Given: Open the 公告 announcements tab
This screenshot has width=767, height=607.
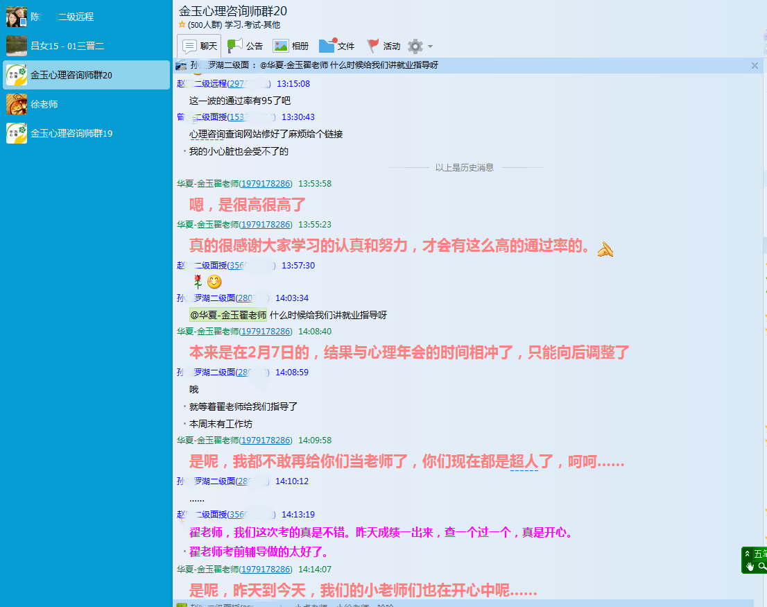Looking at the screenshot, I should [x=245, y=46].
